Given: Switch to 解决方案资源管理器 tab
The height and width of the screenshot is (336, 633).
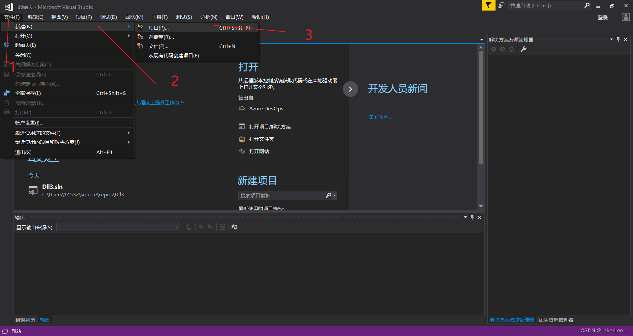Looking at the screenshot, I should (512, 320).
